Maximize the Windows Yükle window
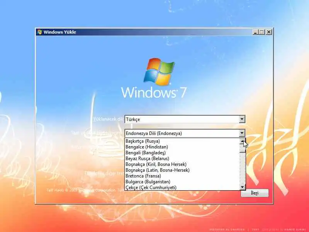This screenshot has width=309, height=232. pos(261,32)
